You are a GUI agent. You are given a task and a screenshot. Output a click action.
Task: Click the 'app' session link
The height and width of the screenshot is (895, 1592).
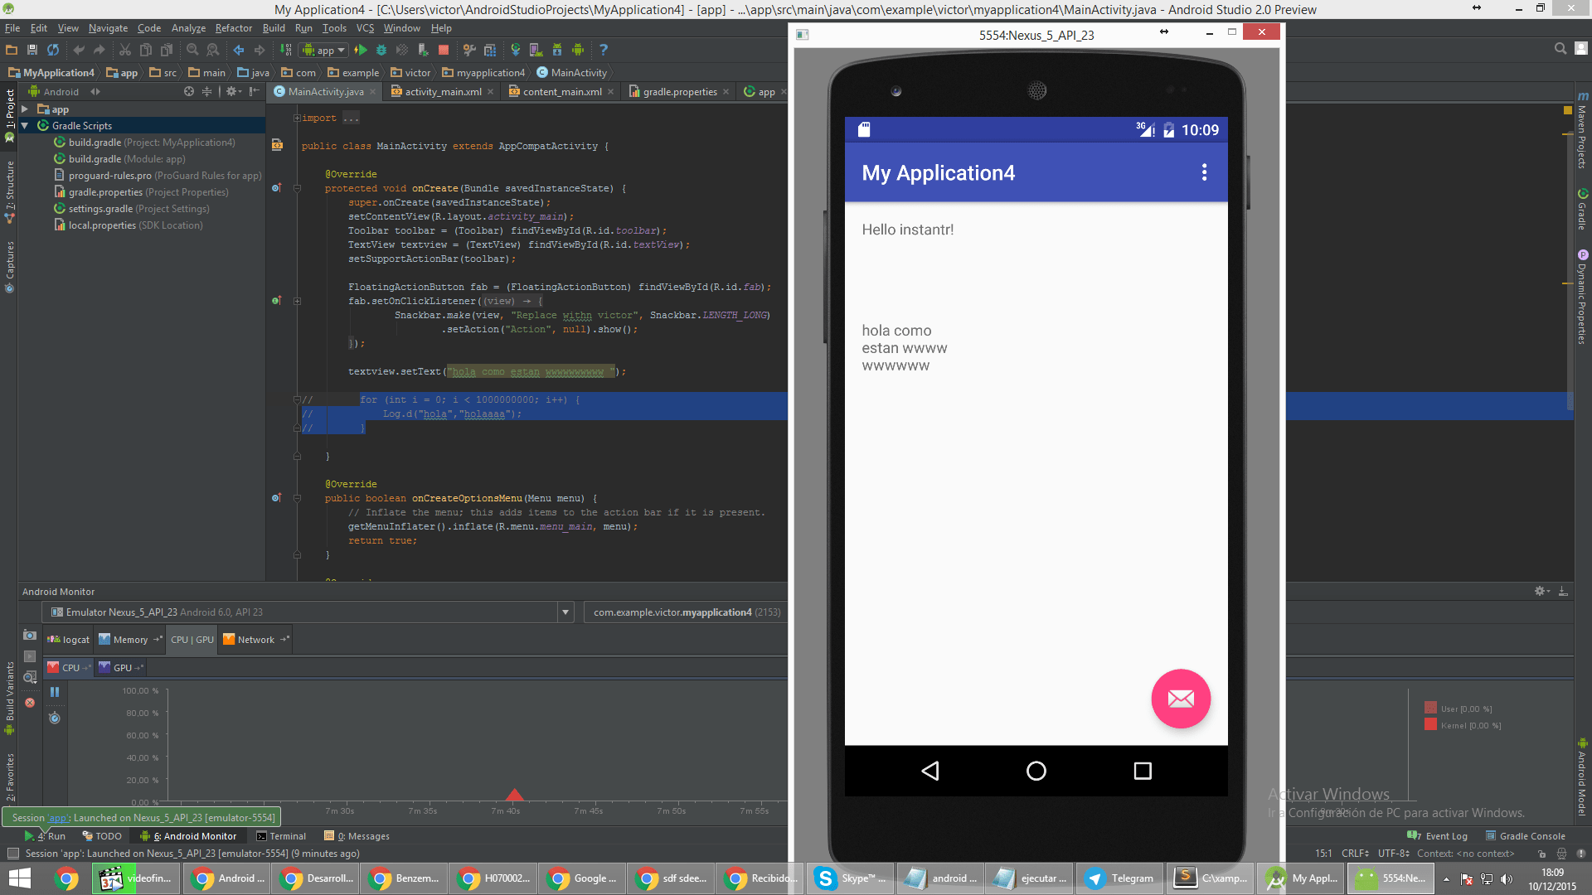click(56, 817)
